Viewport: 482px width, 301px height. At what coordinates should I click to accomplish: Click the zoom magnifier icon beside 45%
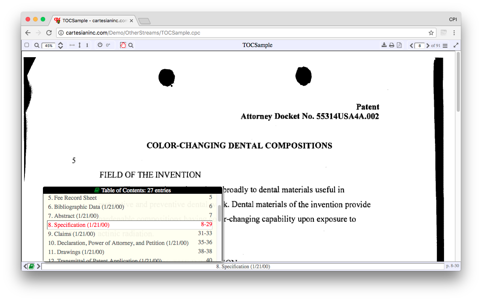37,45
